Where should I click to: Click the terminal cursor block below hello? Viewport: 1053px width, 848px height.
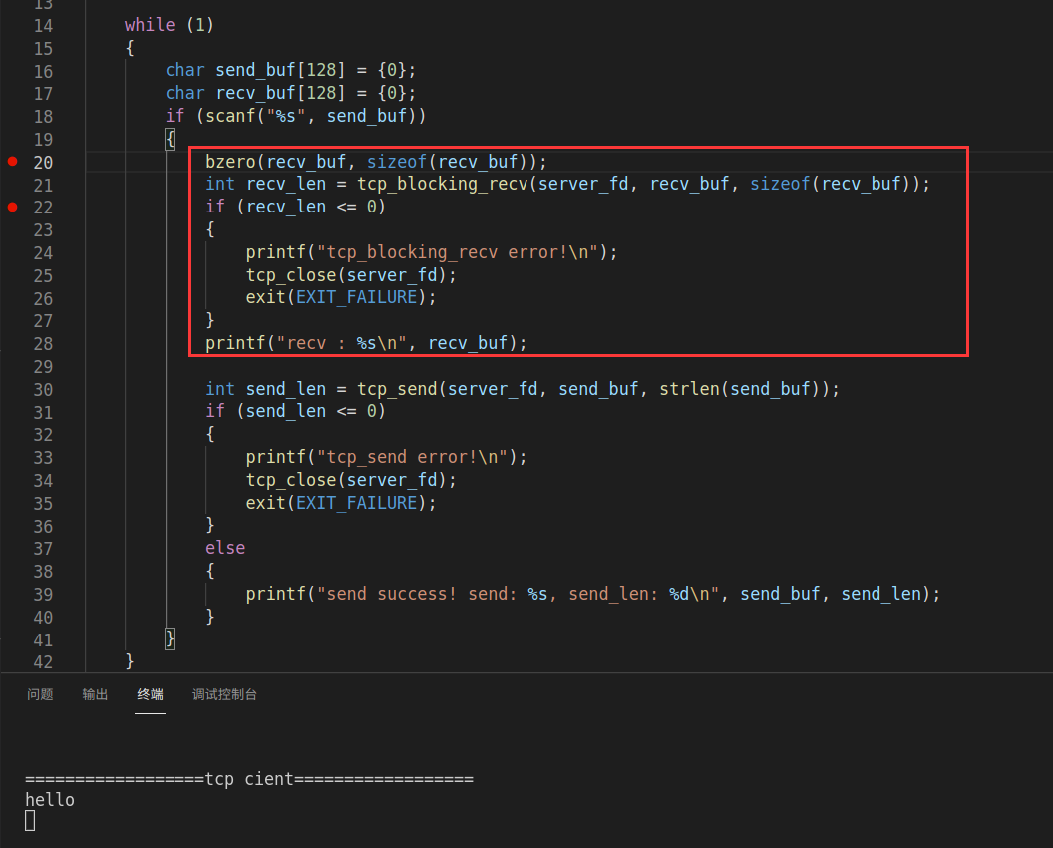tap(30, 820)
